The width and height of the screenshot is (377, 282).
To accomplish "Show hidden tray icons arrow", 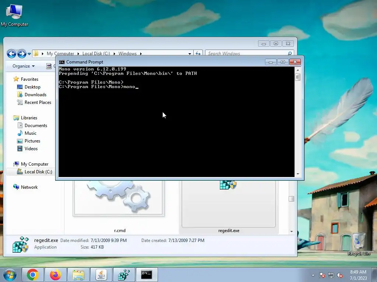I will 313,275.
